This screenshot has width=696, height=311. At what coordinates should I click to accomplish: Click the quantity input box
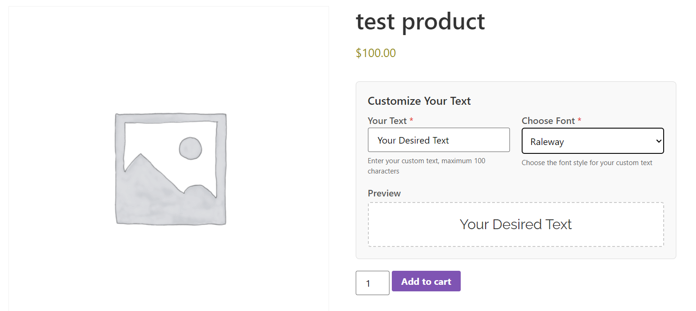372,283
